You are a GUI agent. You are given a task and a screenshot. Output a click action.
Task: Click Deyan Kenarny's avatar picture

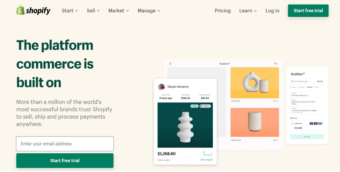(161, 87)
